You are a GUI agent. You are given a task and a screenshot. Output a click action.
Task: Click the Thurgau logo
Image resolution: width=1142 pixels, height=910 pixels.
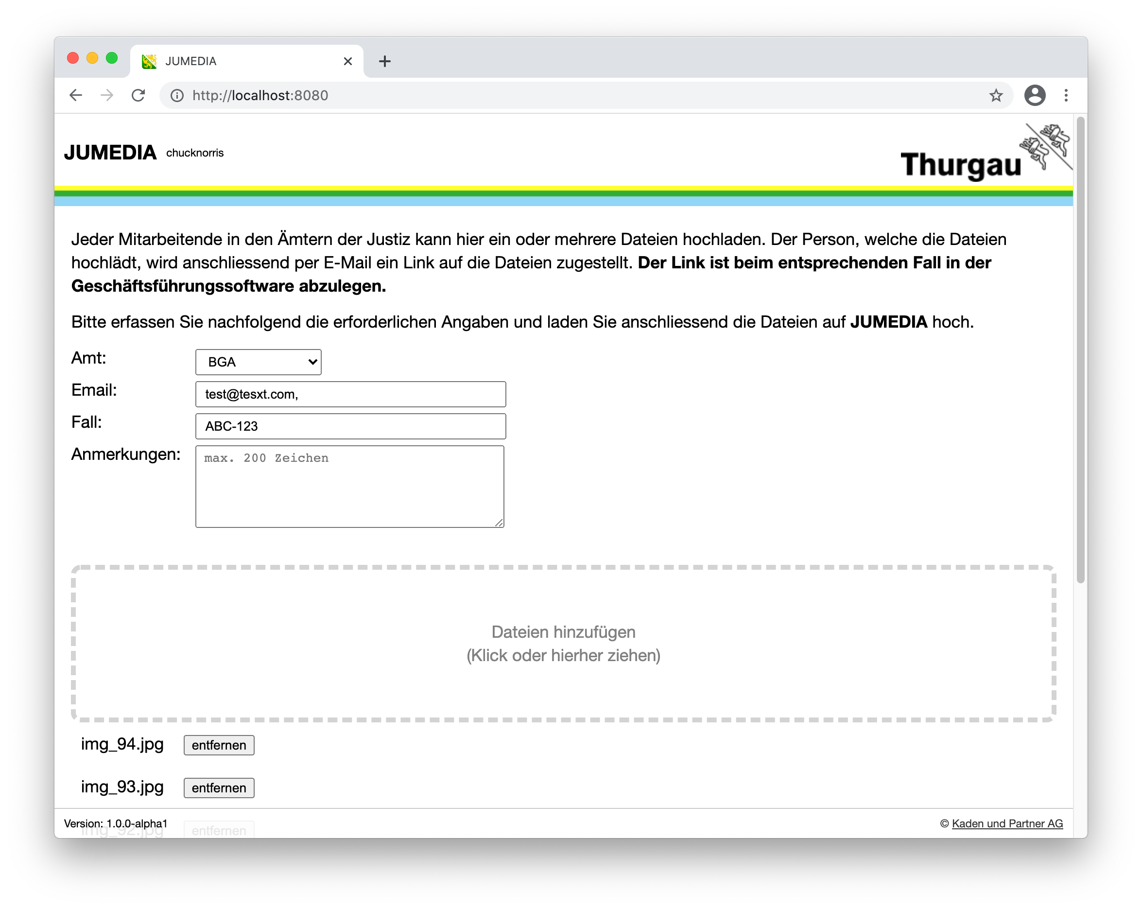point(986,153)
